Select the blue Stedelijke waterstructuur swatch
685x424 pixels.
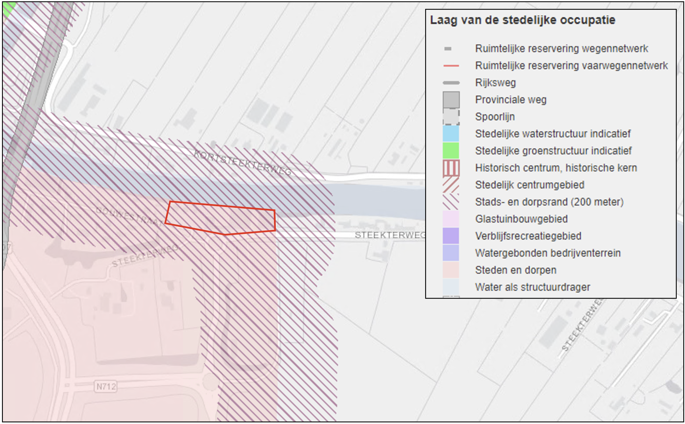[x=451, y=134]
